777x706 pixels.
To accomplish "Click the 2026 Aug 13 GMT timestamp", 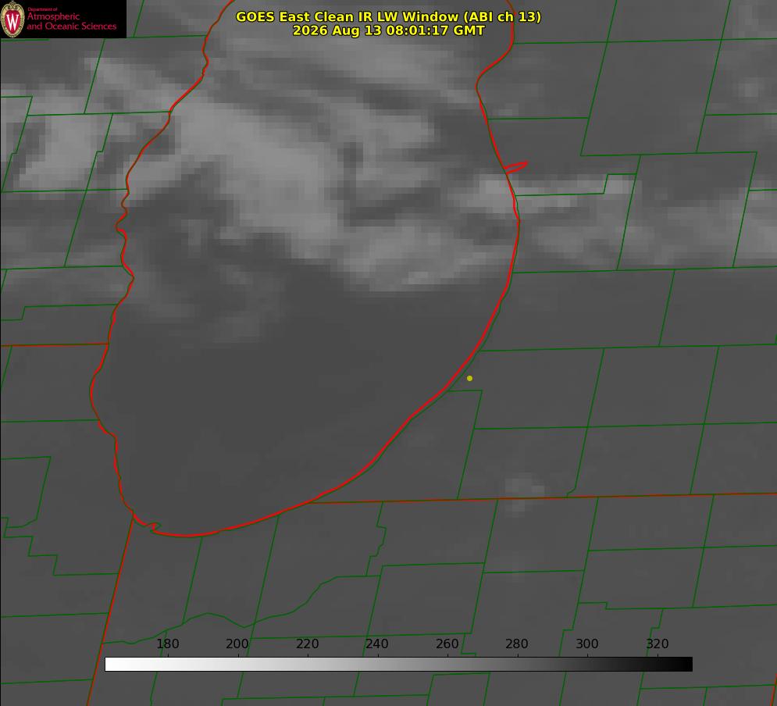I will (389, 30).
